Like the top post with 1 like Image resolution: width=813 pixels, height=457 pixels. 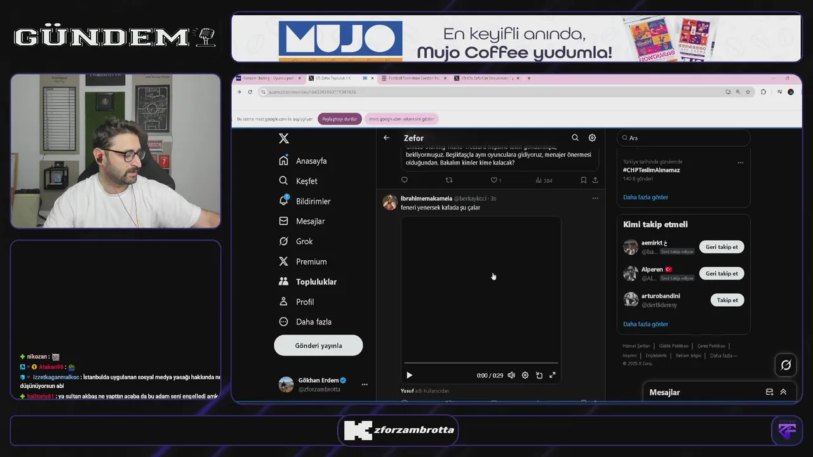(495, 180)
